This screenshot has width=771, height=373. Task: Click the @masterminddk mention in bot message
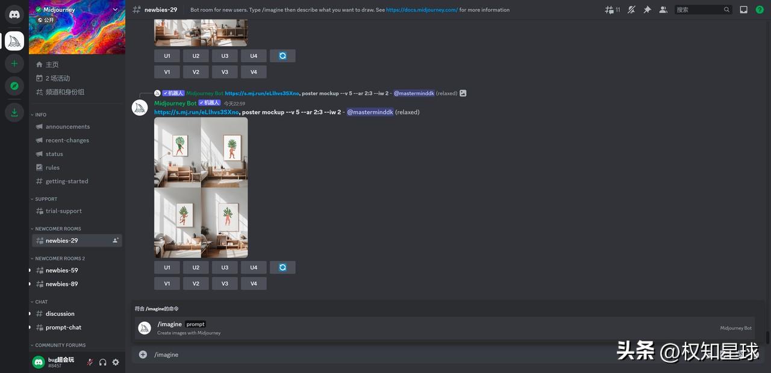click(370, 112)
